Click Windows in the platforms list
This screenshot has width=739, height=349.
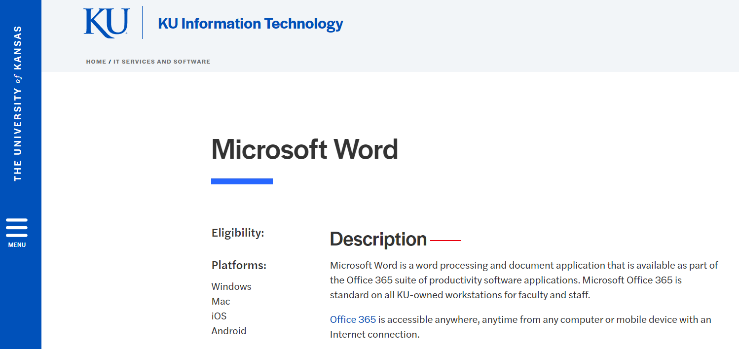[x=231, y=286]
